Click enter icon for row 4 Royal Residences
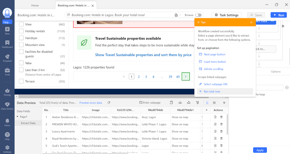 coord(215,138)
